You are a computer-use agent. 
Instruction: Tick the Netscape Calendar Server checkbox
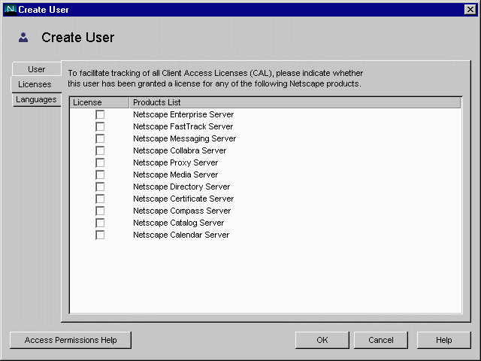point(100,235)
